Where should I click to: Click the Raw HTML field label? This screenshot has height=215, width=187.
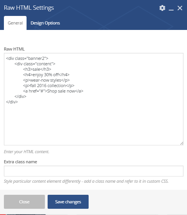(x=14, y=49)
